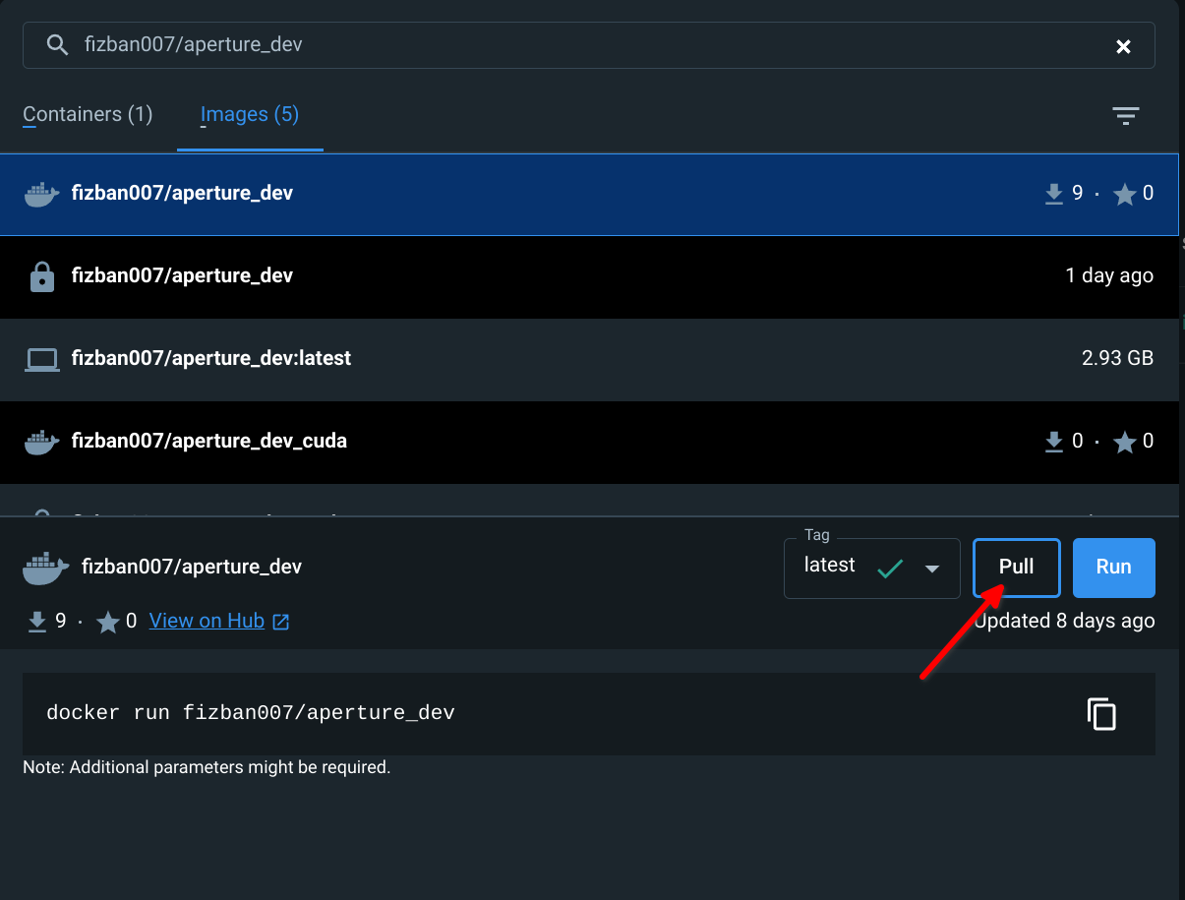Click the green checkmark next to latest tag

890,568
